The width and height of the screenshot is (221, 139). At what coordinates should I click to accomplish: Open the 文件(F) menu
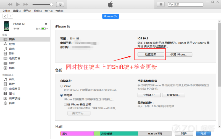(6, 11)
